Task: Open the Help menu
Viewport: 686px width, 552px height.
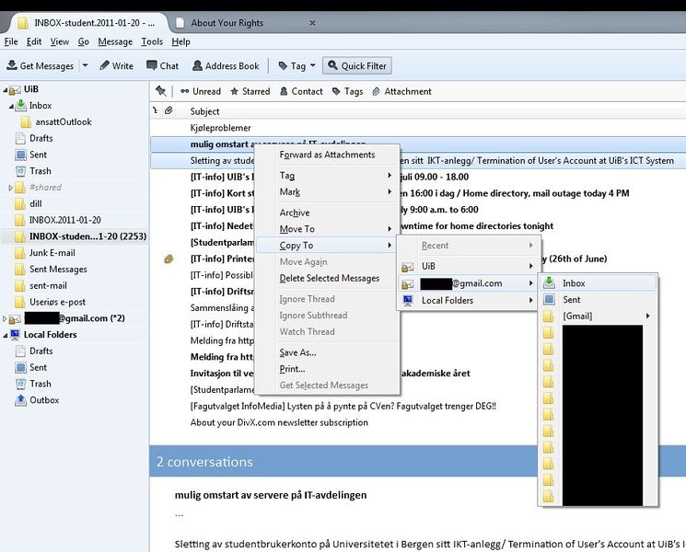Action: pyautogui.click(x=180, y=41)
